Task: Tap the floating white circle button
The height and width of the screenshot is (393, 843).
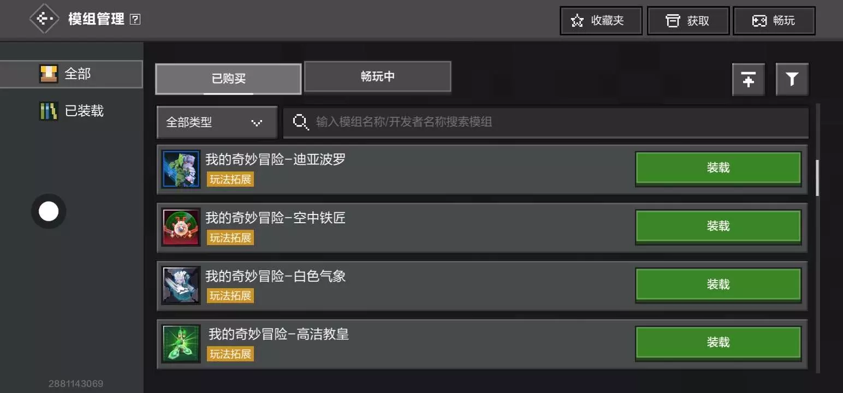Action: coord(49,211)
